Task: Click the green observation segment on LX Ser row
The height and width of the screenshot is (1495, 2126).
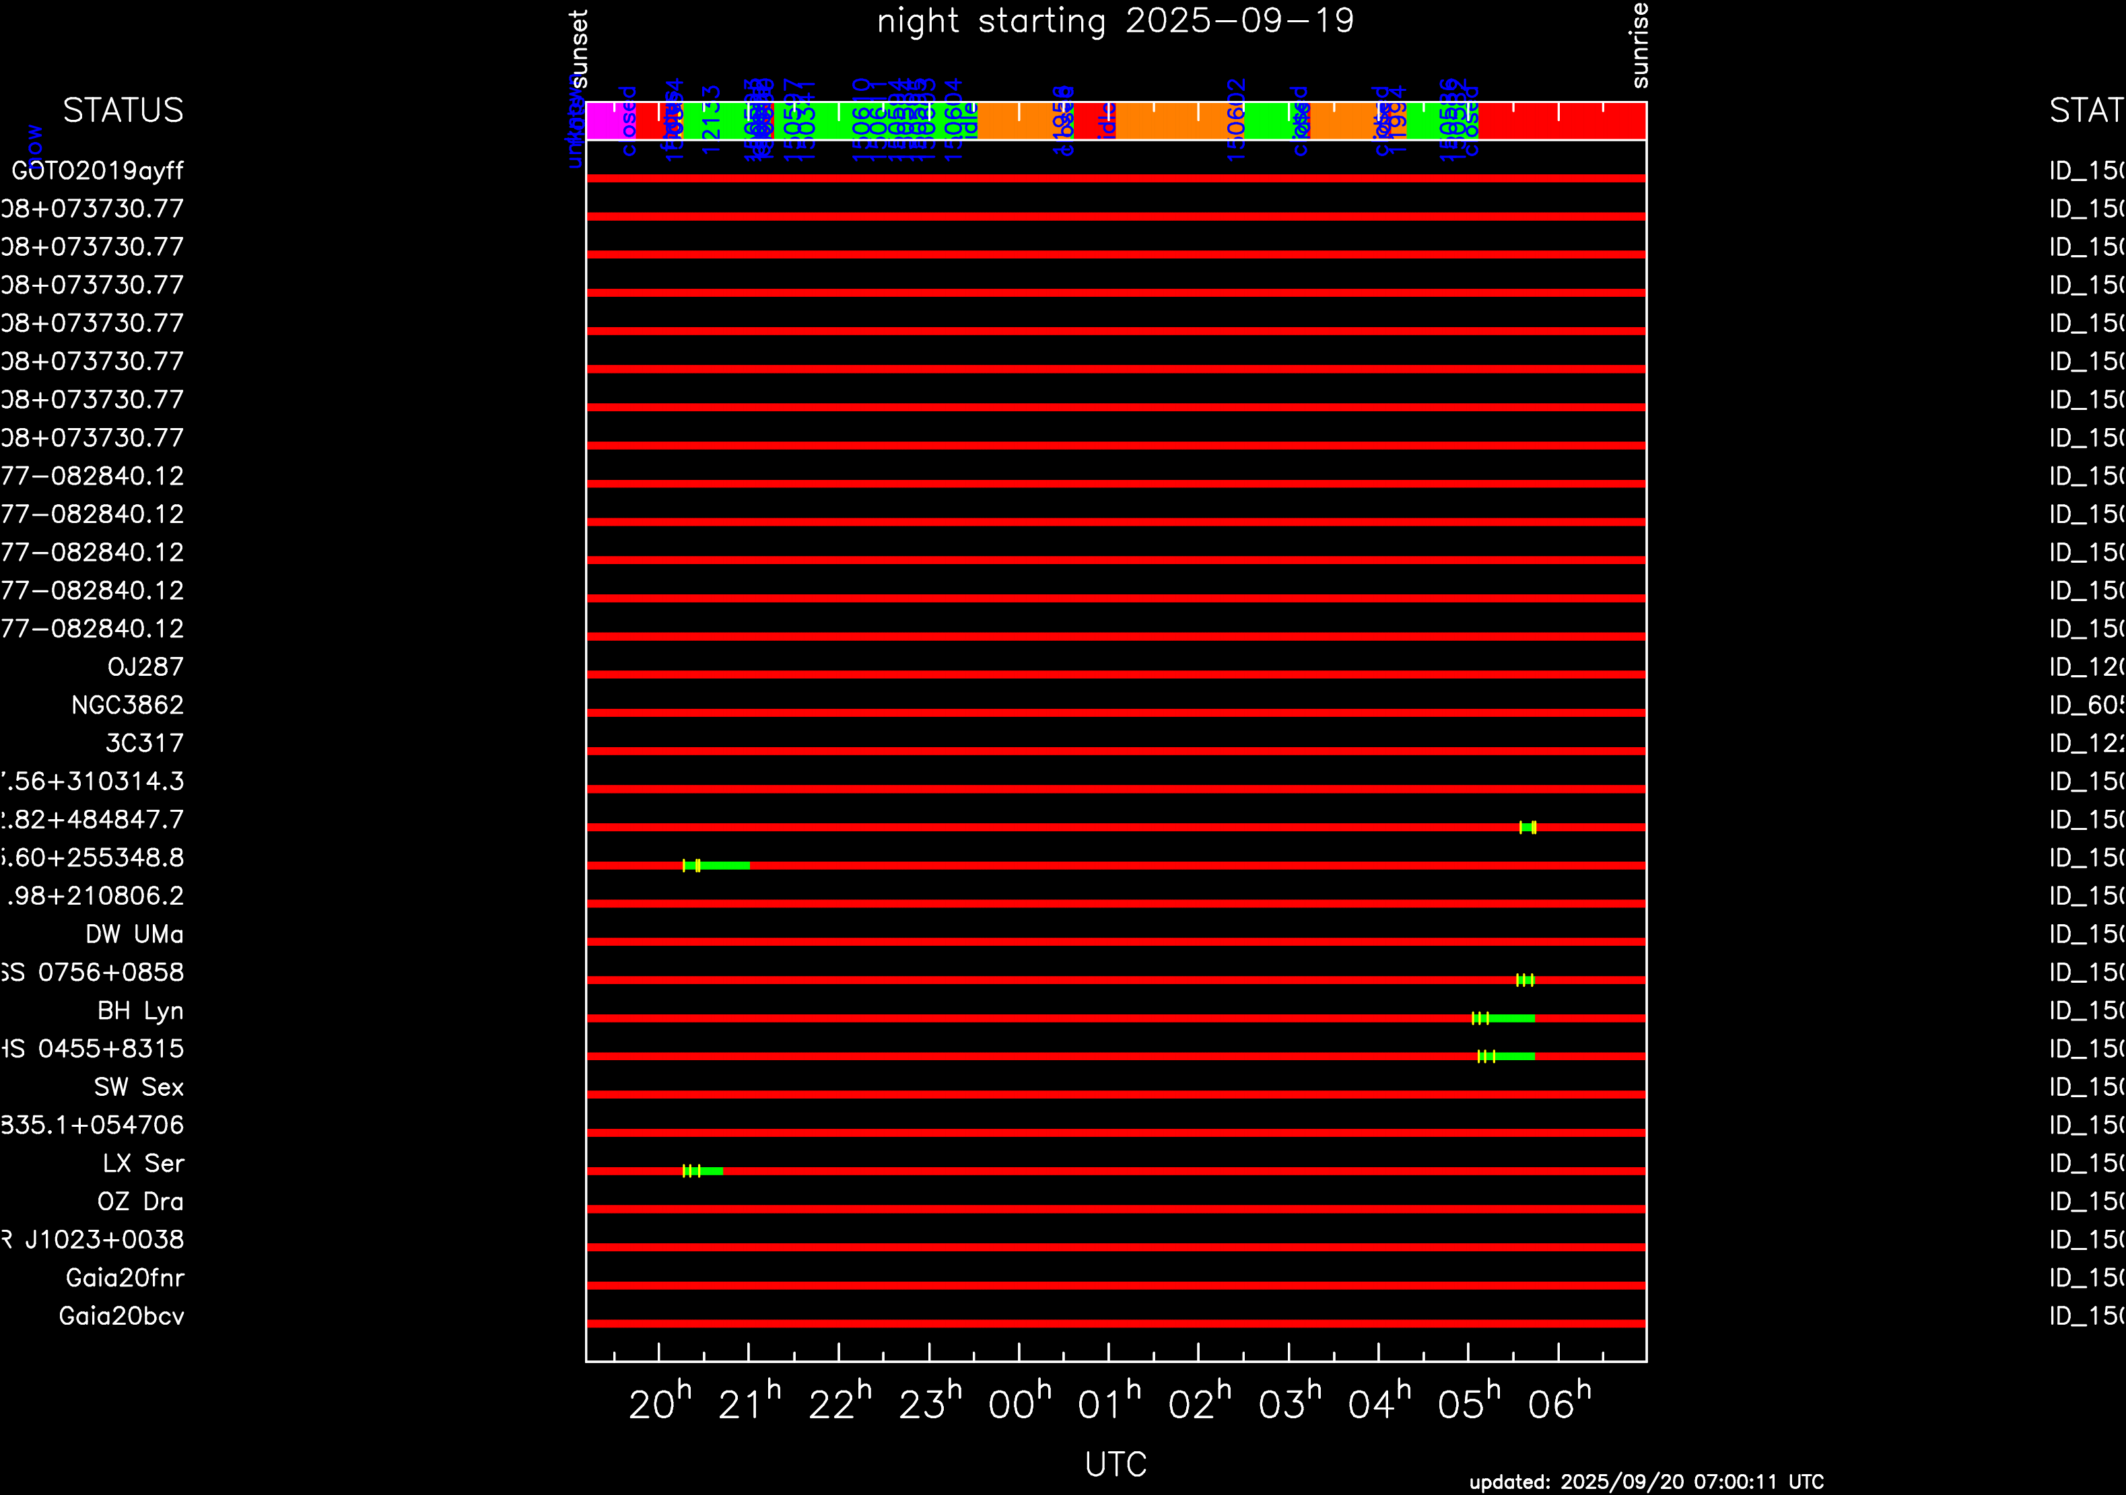Action: pyautogui.click(x=710, y=1171)
